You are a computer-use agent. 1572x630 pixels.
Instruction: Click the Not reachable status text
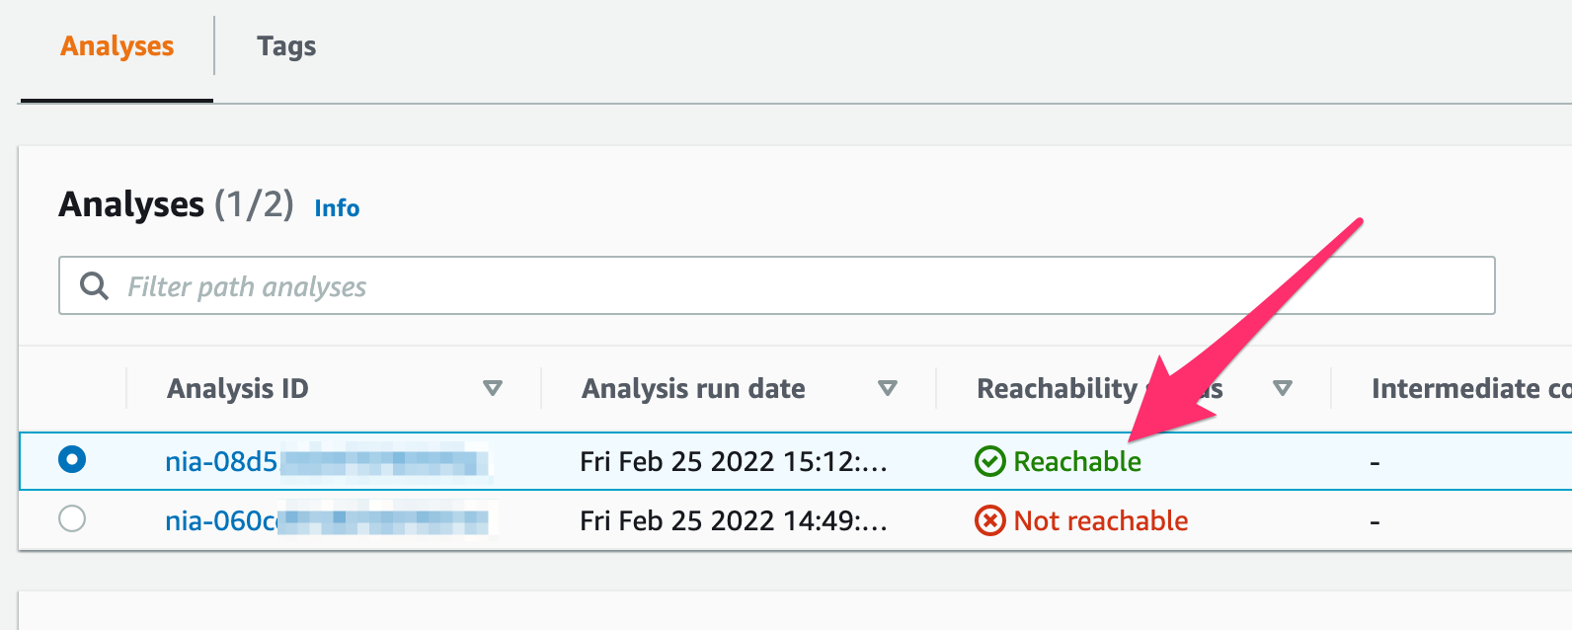click(1101, 520)
